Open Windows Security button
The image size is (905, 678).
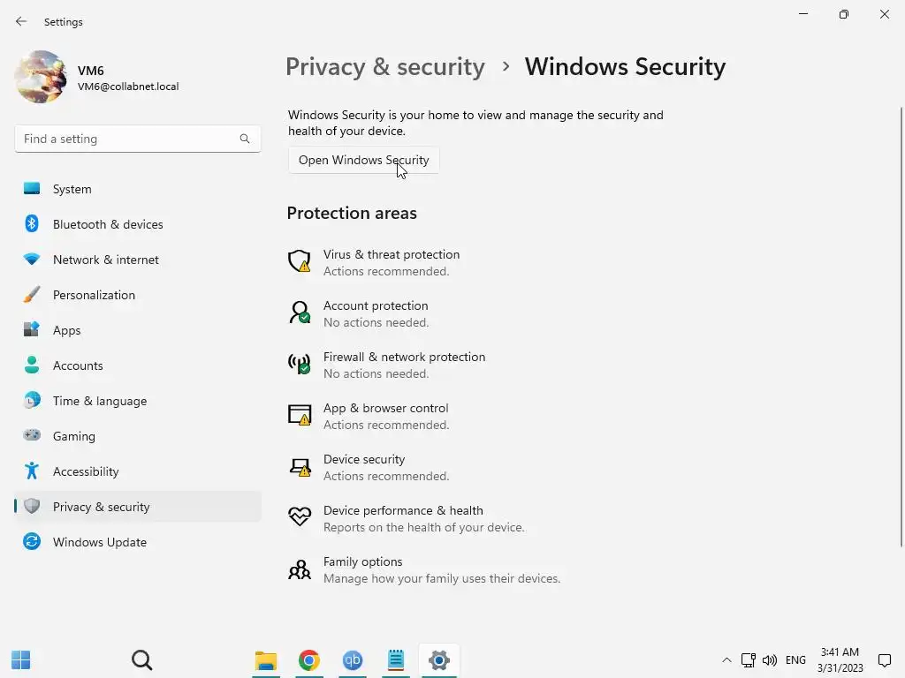(363, 160)
